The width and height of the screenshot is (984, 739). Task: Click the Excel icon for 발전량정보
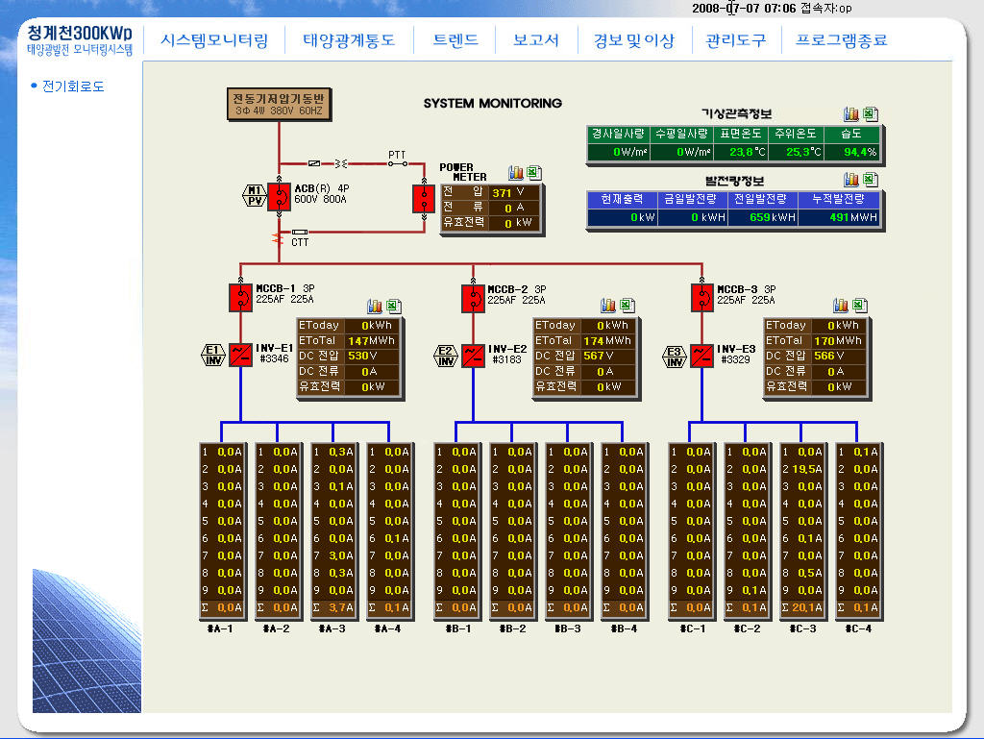(870, 180)
